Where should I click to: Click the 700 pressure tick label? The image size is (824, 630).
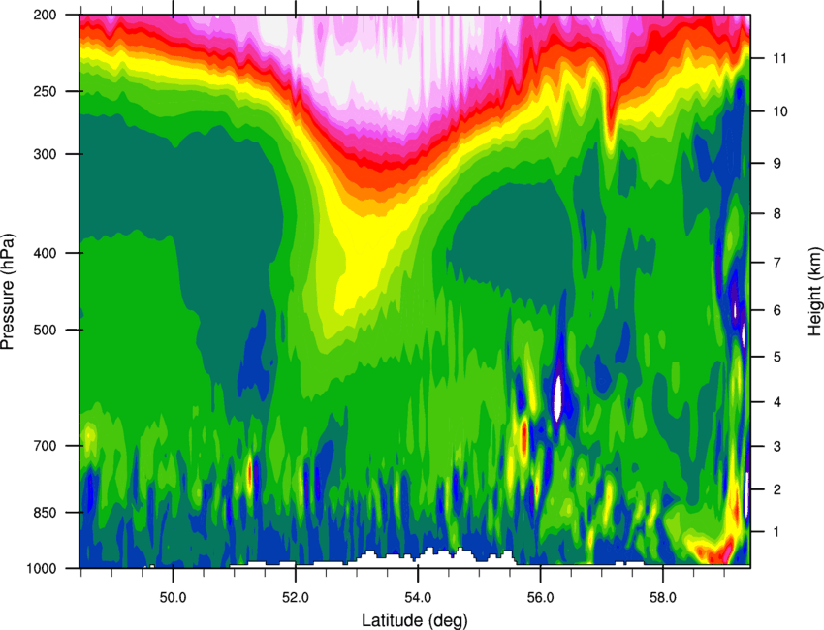point(46,446)
